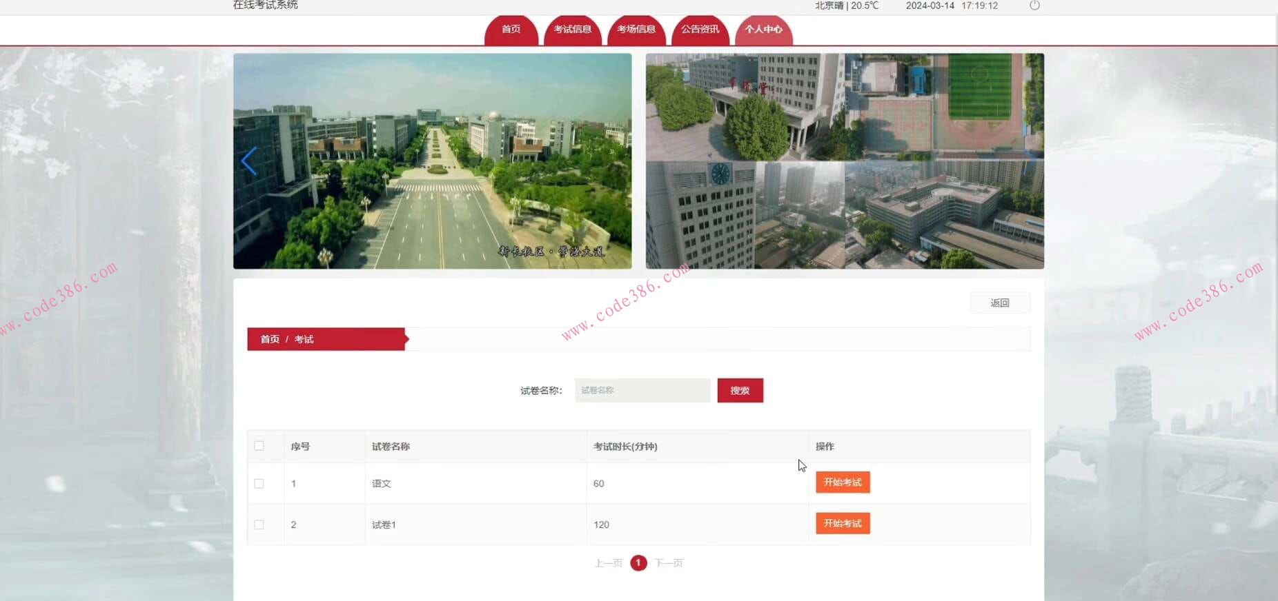Click the 序号 column header
Screen dimensions: 1278x601
300,447
